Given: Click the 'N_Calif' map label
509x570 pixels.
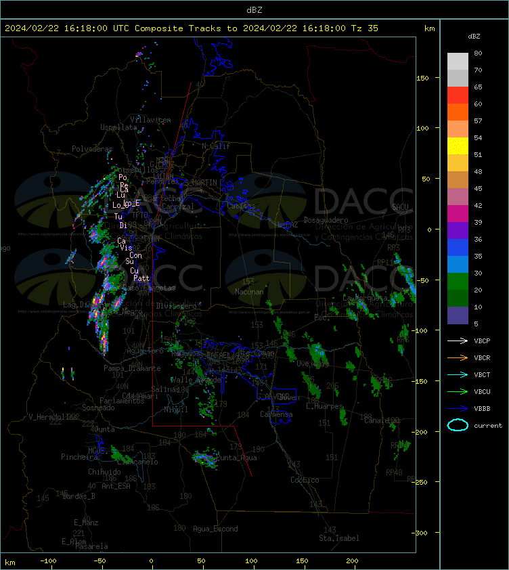Looking at the screenshot, I should [216, 146].
